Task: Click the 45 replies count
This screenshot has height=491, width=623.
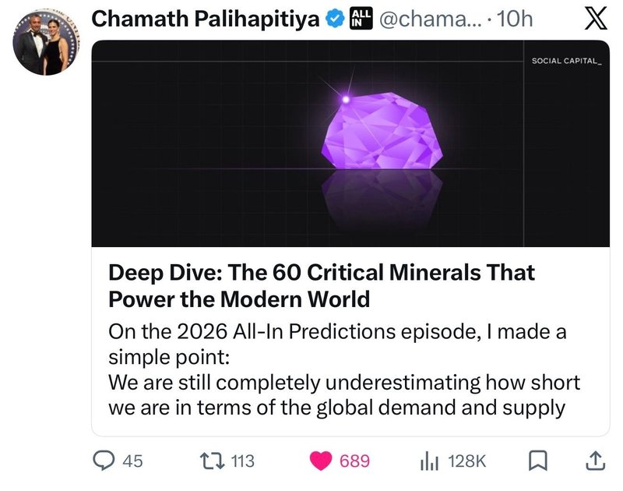Action: (x=133, y=461)
